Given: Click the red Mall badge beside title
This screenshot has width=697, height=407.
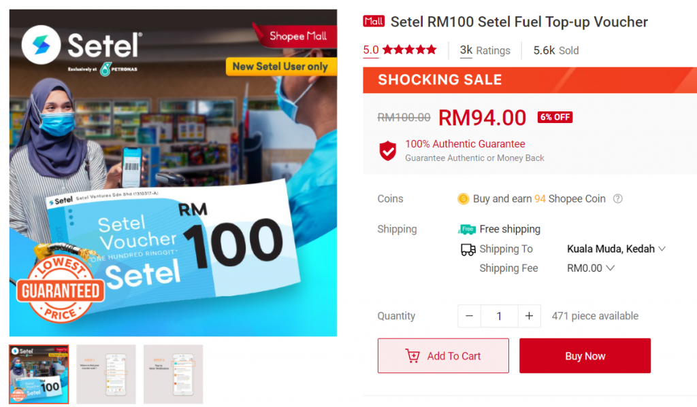Looking at the screenshot, I should [x=374, y=22].
